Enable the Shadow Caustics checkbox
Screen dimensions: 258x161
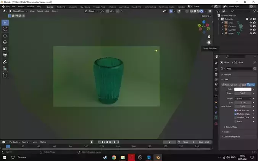(235, 118)
